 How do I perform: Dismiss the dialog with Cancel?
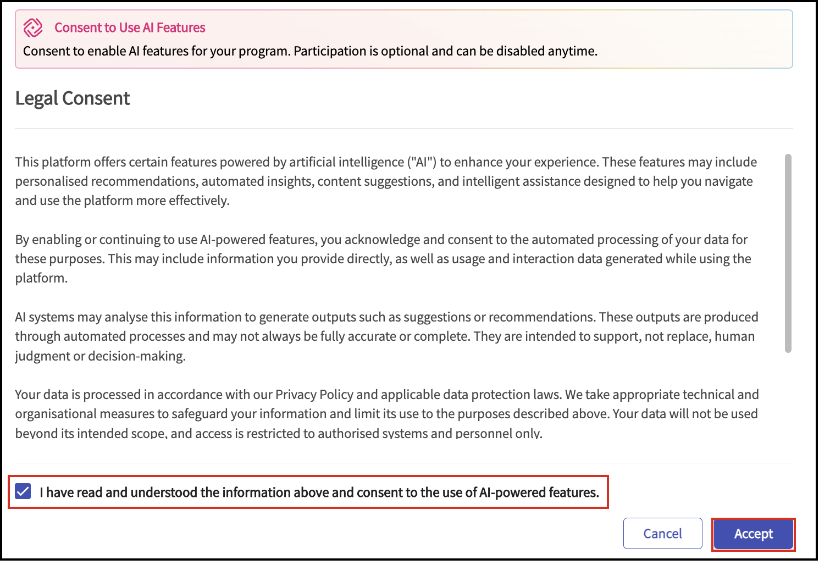[662, 534]
